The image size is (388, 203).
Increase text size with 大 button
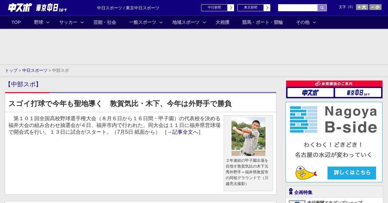pos(362,7)
